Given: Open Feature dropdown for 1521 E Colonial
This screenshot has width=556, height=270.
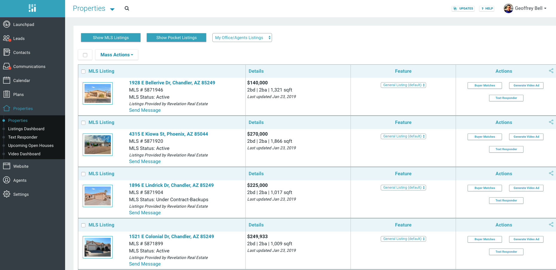Looking at the screenshot, I should (x=403, y=239).
